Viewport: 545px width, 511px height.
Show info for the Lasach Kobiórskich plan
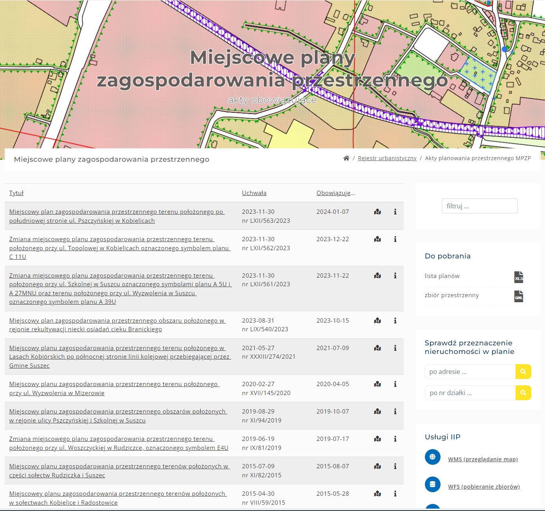point(395,348)
